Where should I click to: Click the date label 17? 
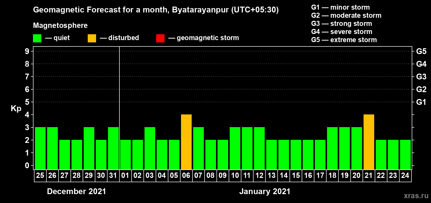pyautogui.click(x=320, y=176)
